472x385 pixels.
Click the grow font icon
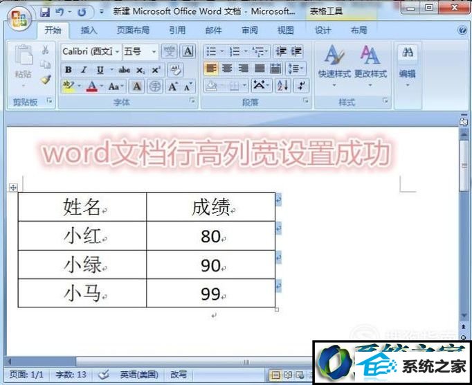pyautogui.click(x=173, y=86)
